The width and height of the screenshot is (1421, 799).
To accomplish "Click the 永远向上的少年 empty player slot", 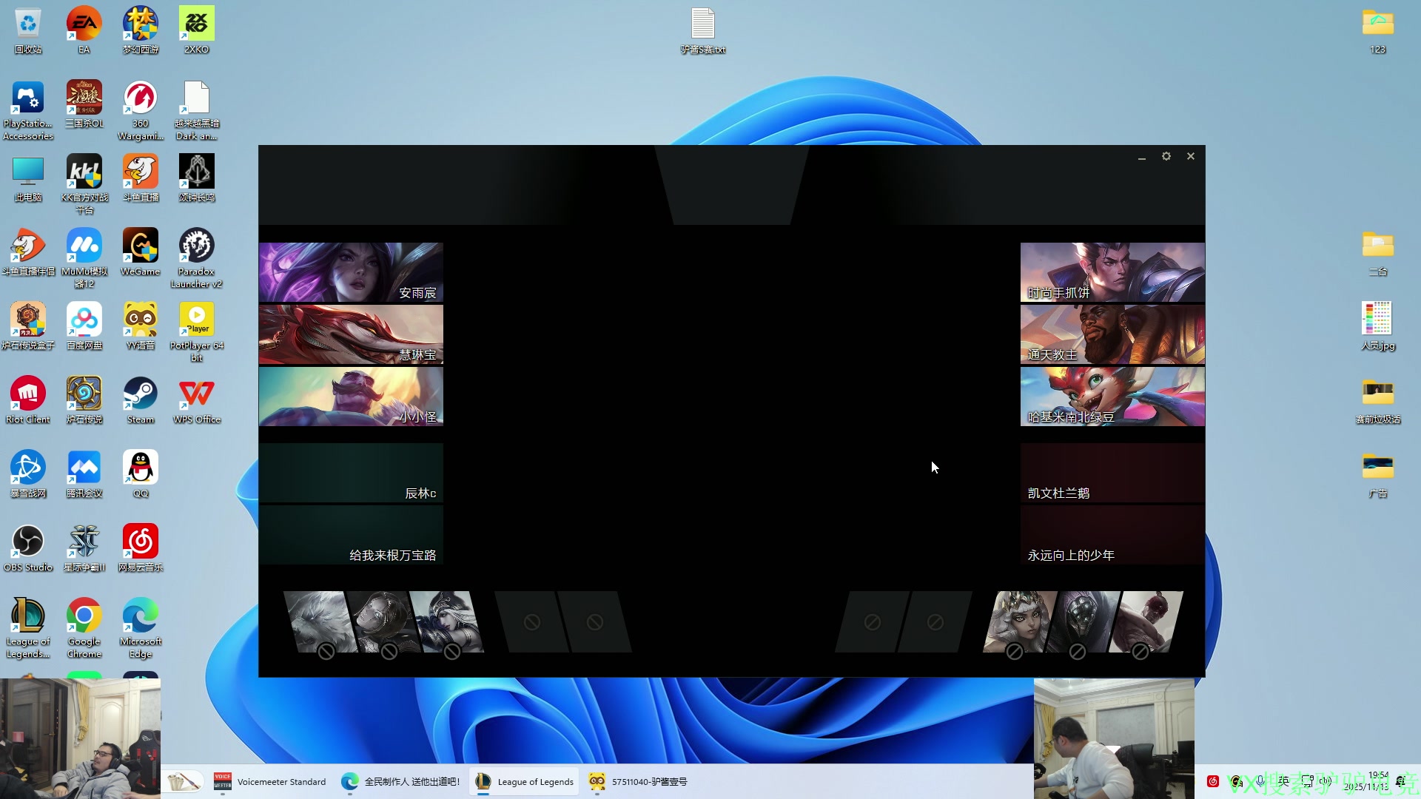I will [1112, 536].
